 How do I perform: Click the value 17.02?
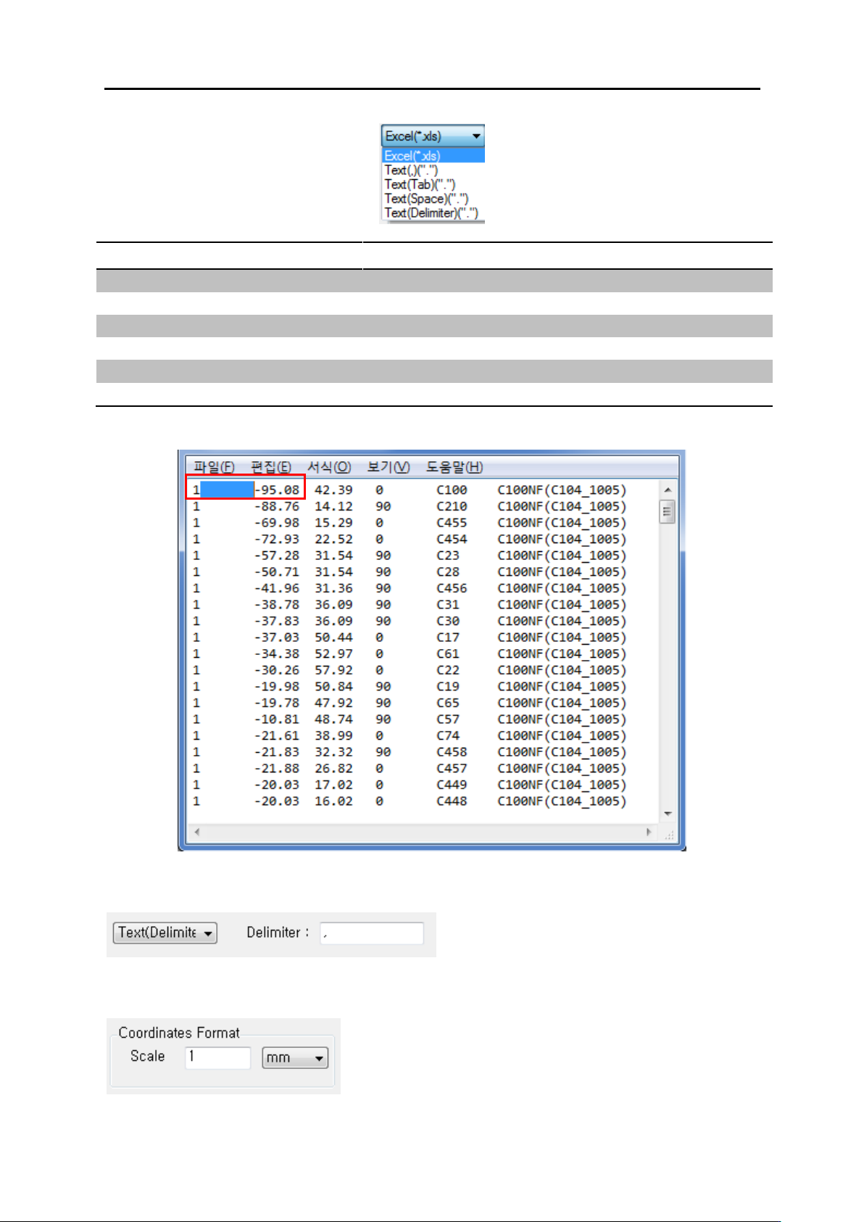tap(333, 785)
